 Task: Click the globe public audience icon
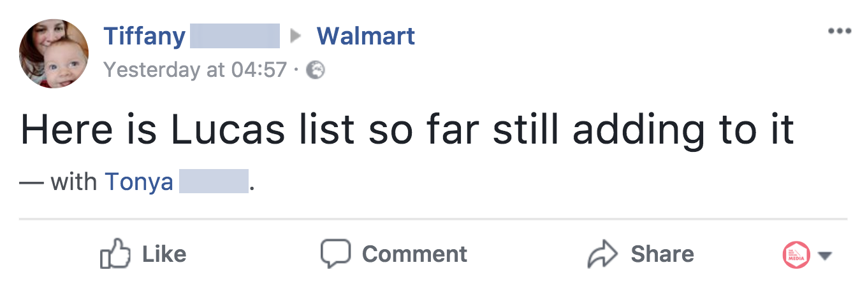[x=316, y=70]
